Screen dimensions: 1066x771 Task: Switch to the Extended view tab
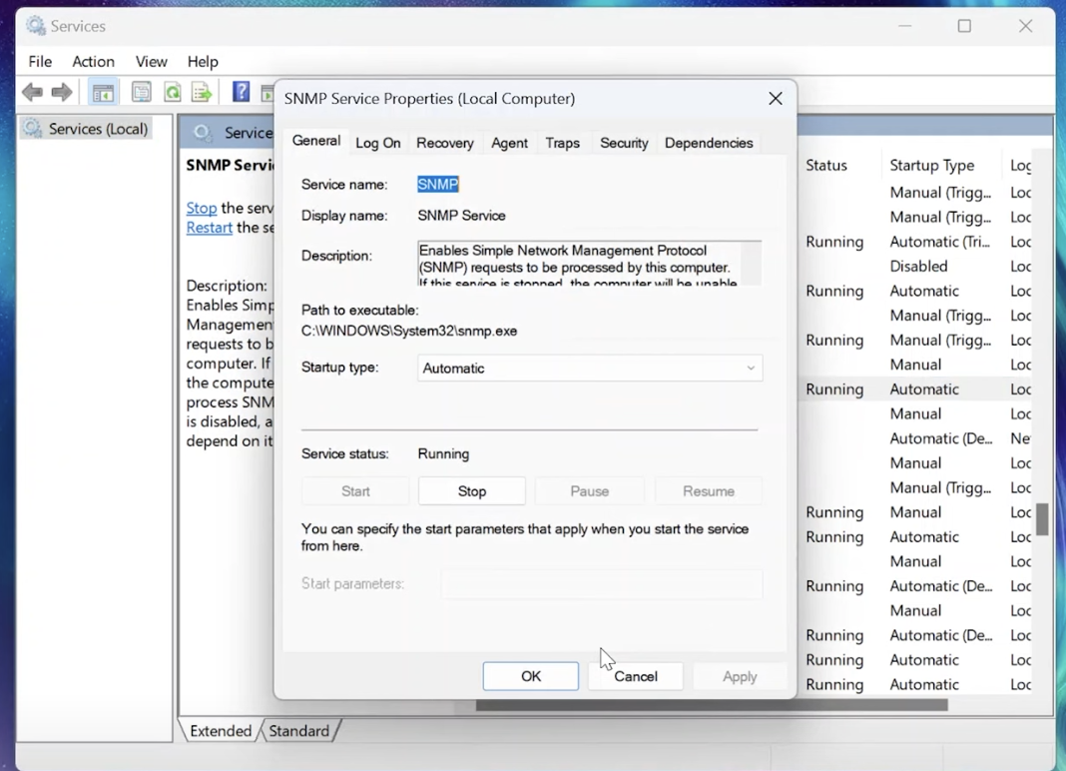(221, 731)
